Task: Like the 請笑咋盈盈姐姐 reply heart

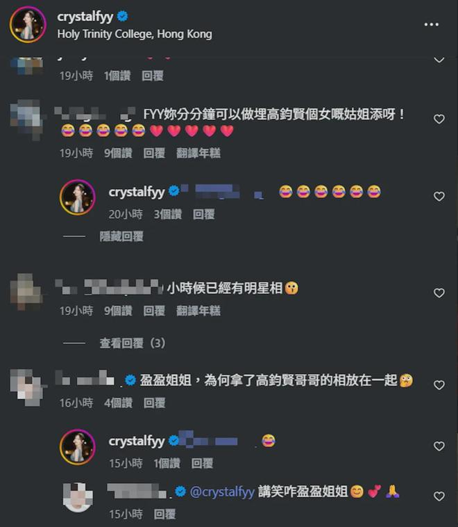Action: click(x=439, y=496)
